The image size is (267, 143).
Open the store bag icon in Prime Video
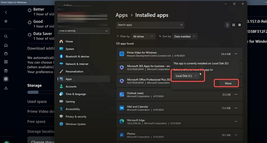click(6, 54)
